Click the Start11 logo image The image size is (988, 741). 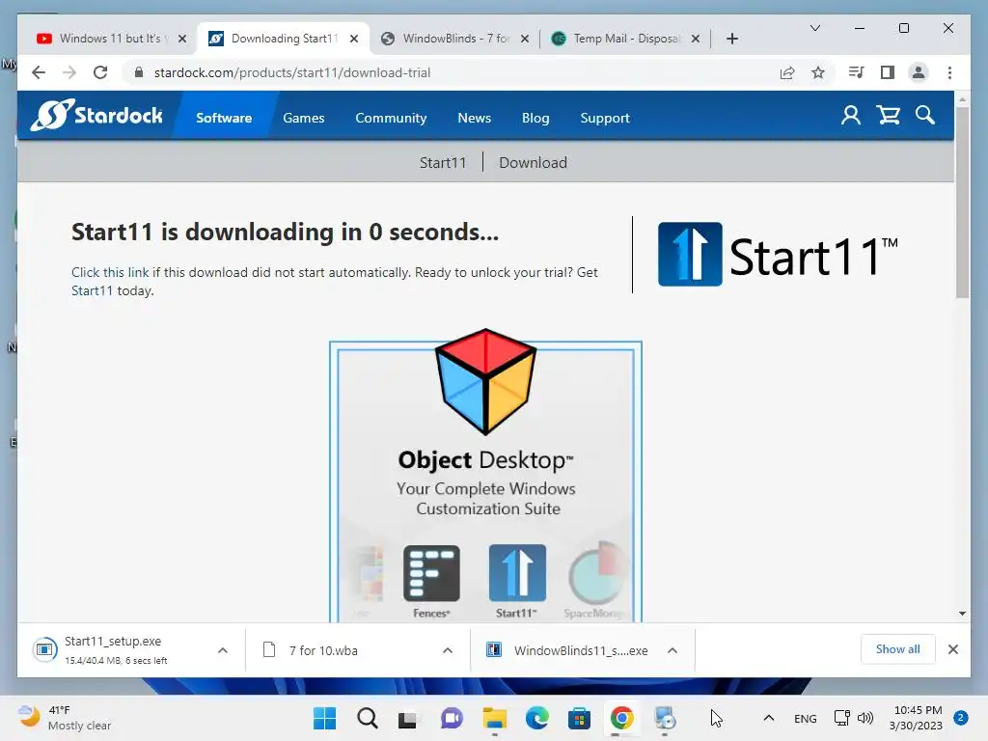coord(778,254)
